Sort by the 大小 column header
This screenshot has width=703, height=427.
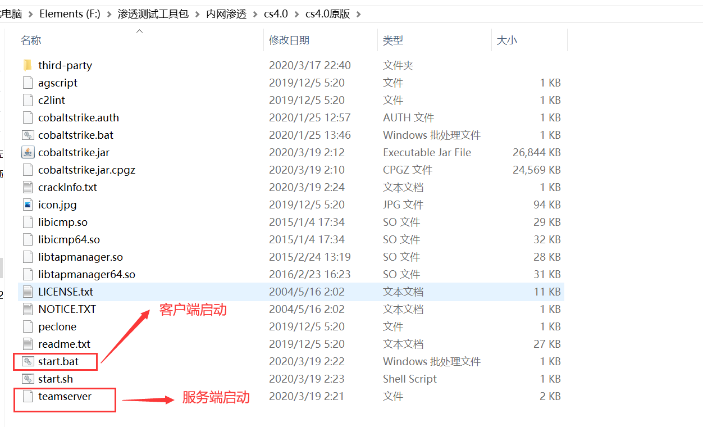click(507, 40)
